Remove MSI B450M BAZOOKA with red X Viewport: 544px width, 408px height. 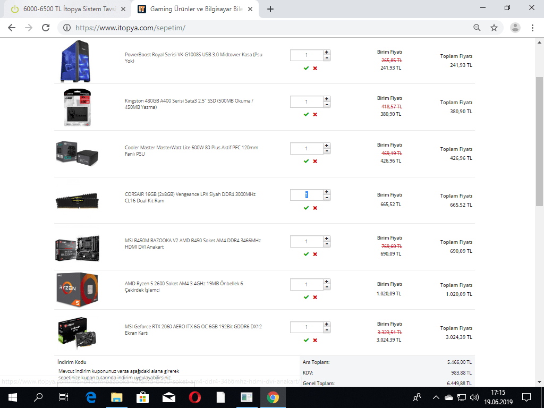(315, 254)
